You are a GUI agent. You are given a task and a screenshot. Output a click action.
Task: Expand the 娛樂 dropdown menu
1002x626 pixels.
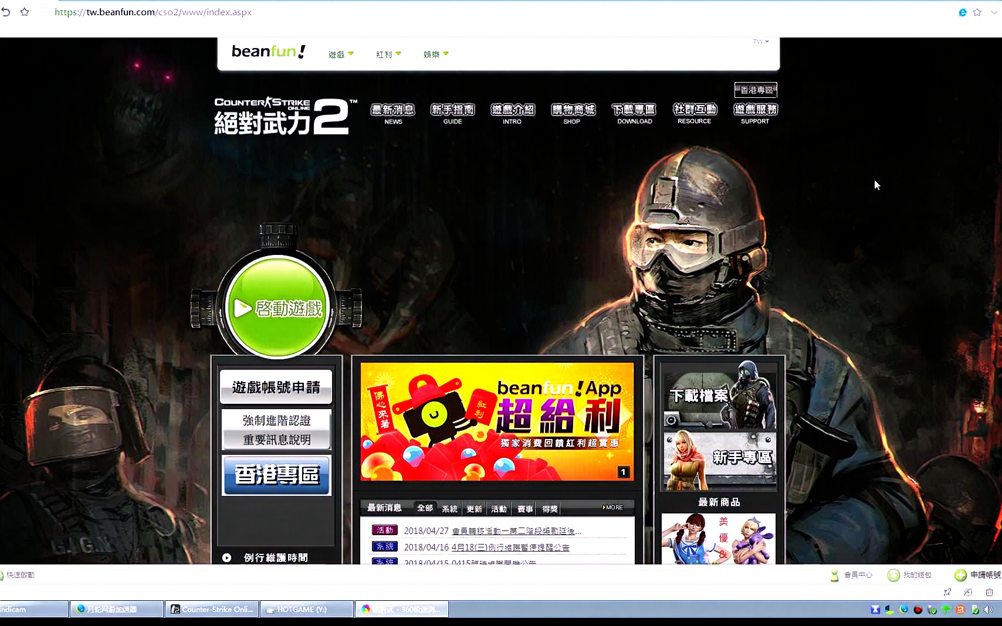pyautogui.click(x=436, y=54)
